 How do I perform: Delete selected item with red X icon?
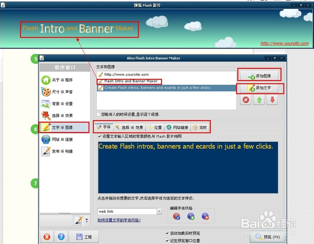tap(246, 100)
